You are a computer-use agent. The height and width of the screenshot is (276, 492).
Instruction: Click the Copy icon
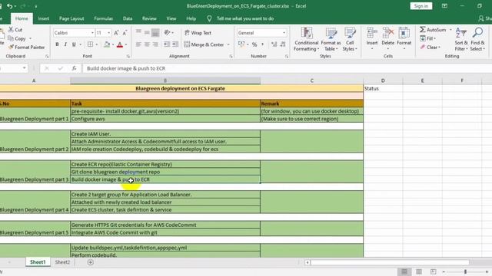(11, 38)
